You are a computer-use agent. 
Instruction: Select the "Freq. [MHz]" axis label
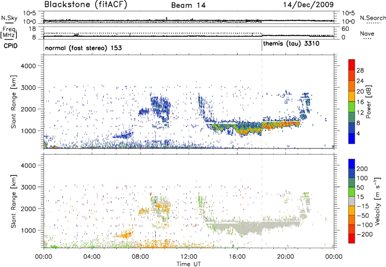point(9,32)
